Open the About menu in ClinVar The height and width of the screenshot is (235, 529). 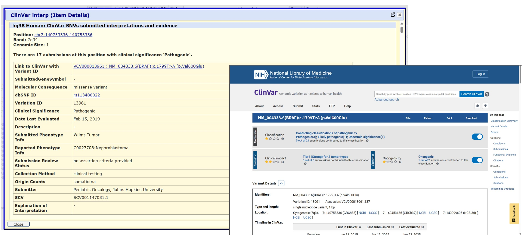tap(259, 106)
